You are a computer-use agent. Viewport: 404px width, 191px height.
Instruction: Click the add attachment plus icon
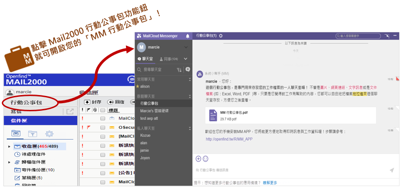[x=198, y=159]
